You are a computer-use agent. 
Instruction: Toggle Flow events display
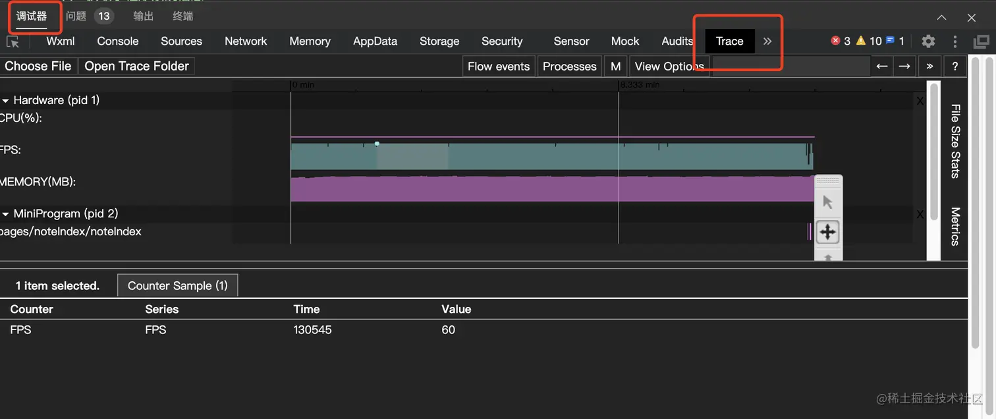[x=498, y=66]
